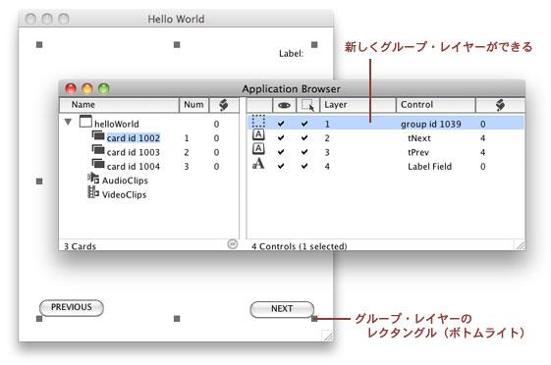Image resolution: width=551 pixels, height=365 pixels.
Task: Click Application Browser resize grip corner
Action: click(x=521, y=245)
